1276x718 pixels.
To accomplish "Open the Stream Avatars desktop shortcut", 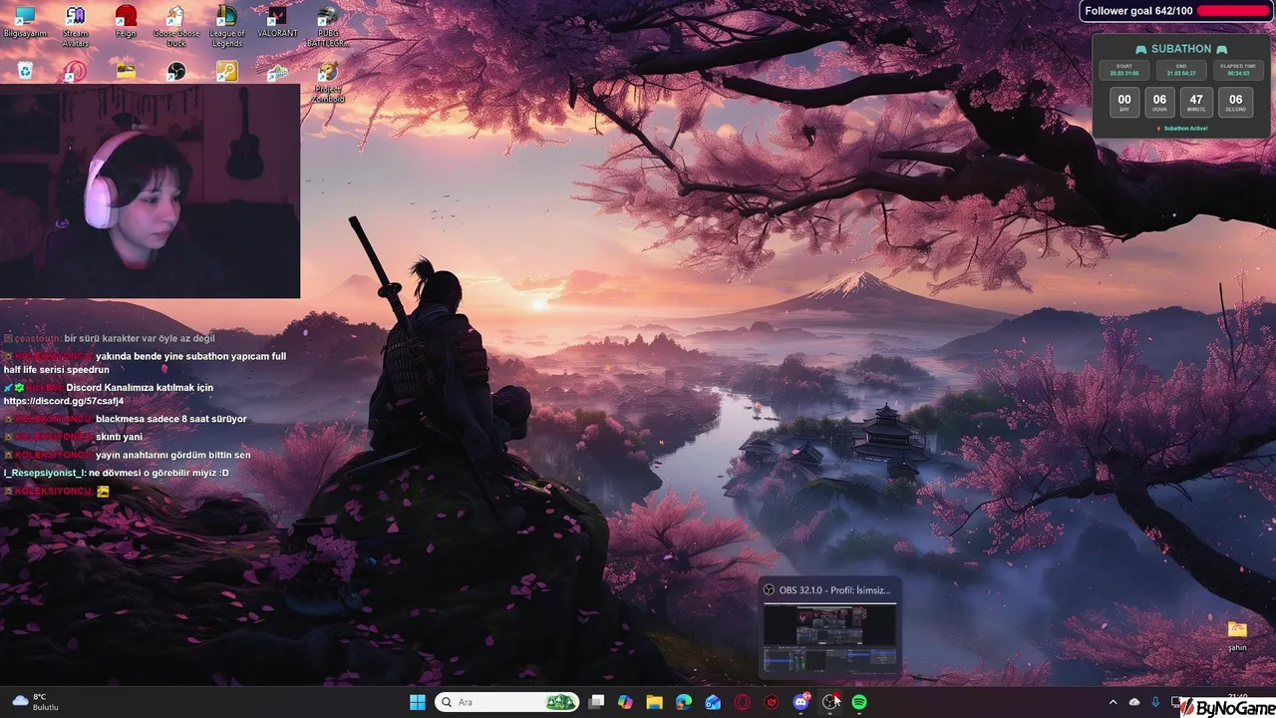I will point(76,26).
